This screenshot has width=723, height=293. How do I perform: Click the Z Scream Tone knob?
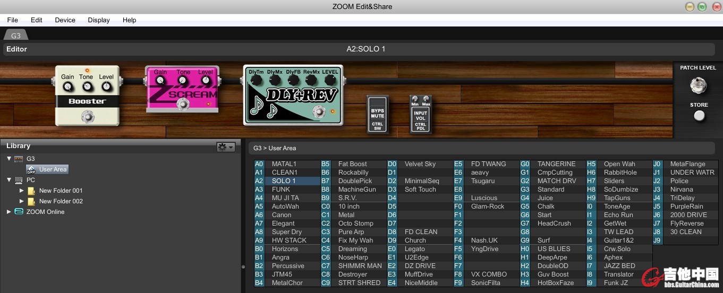tap(183, 81)
